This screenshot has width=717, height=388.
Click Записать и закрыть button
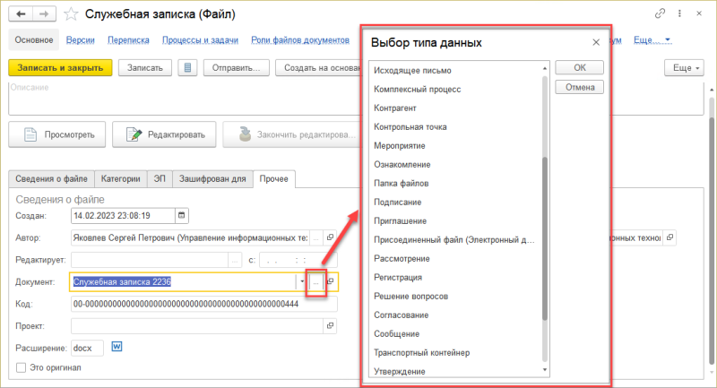(x=60, y=68)
